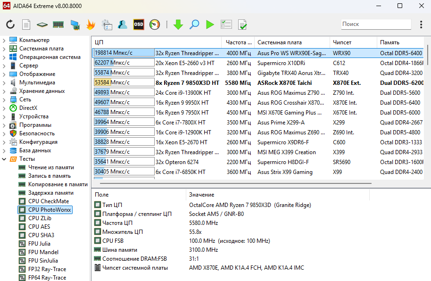Expand the Мультимедиа tree node
This screenshot has width=431, height=281.
(4, 83)
